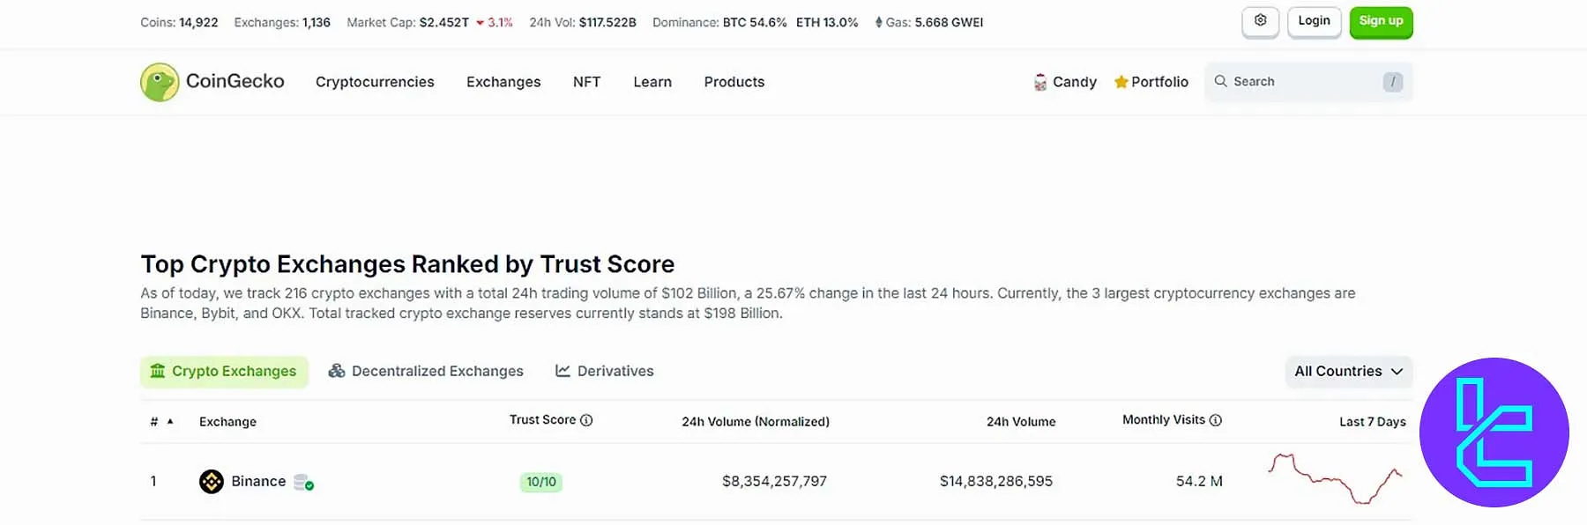Viewport: 1587px width, 525px height.
Task: Click the Binance exchange logo
Action: pyautogui.click(x=212, y=481)
